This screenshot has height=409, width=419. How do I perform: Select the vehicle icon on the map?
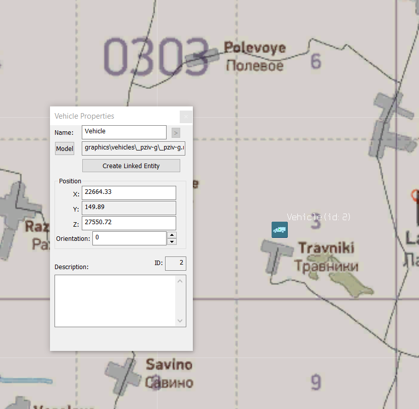coord(280,230)
